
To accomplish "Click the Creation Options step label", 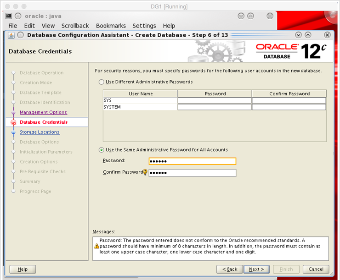I will [39, 162].
